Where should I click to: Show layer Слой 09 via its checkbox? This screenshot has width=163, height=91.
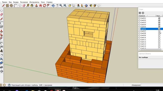[159, 35]
